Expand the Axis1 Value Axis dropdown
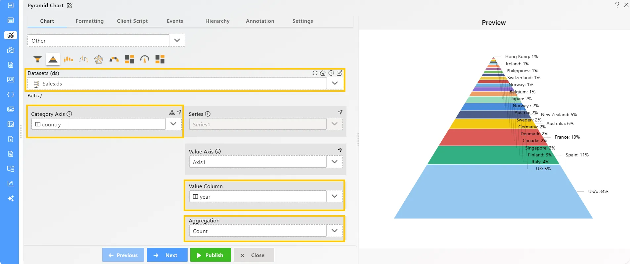Viewport: 630px width, 264px height. (335, 162)
